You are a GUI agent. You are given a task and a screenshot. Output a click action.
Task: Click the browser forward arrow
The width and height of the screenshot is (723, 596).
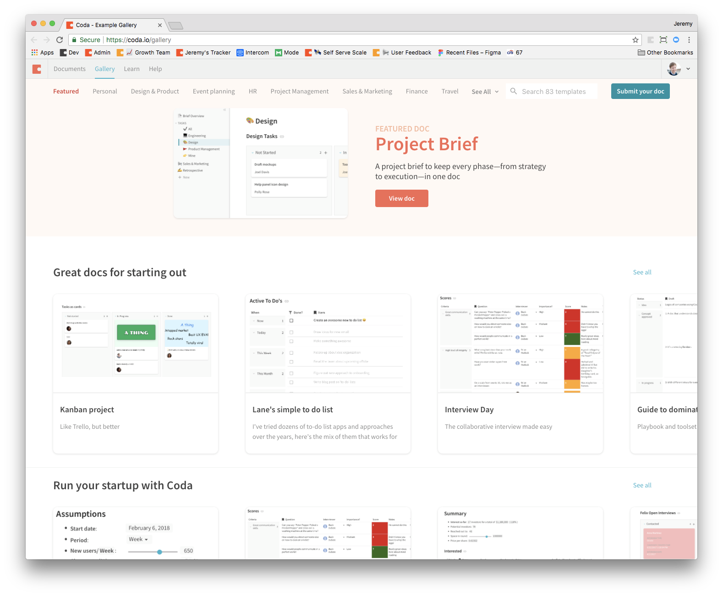[x=47, y=40]
